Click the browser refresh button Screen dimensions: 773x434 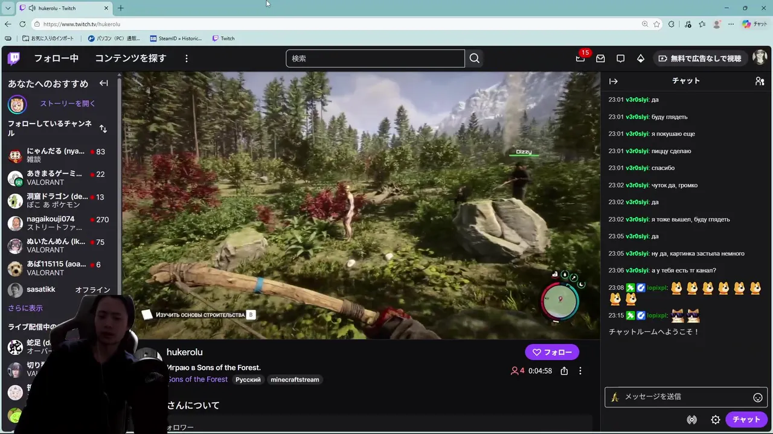point(22,24)
